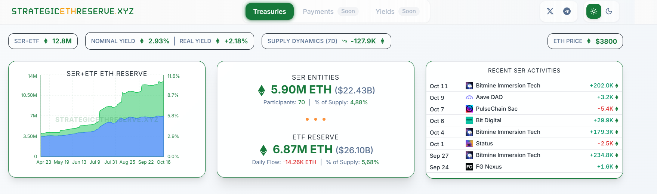Click Bitmine Immersion Tech icon on Oct 11
This screenshot has width=657, height=194.
pyautogui.click(x=469, y=86)
